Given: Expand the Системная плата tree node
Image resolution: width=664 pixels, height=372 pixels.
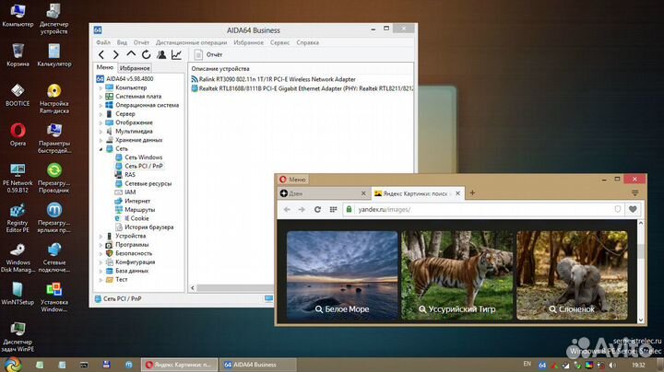Looking at the screenshot, I should (x=101, y=96).
